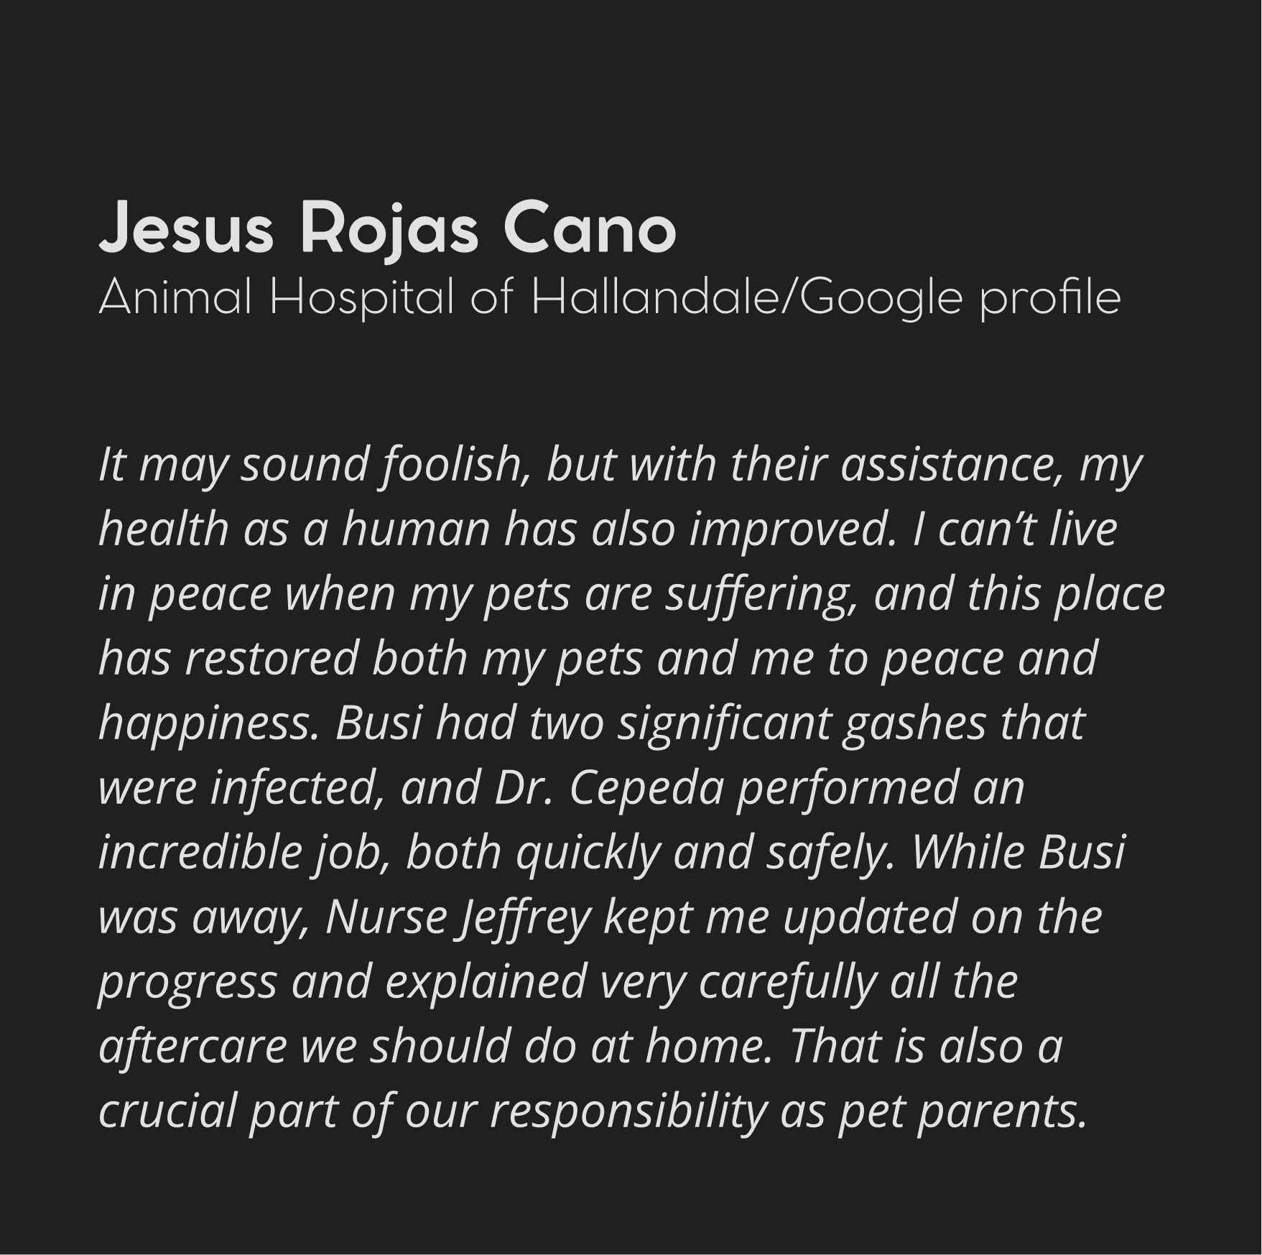1262x1255 pixels.
Task: Click the line starting "aftercare we should do"
Action: (580, 1046)
